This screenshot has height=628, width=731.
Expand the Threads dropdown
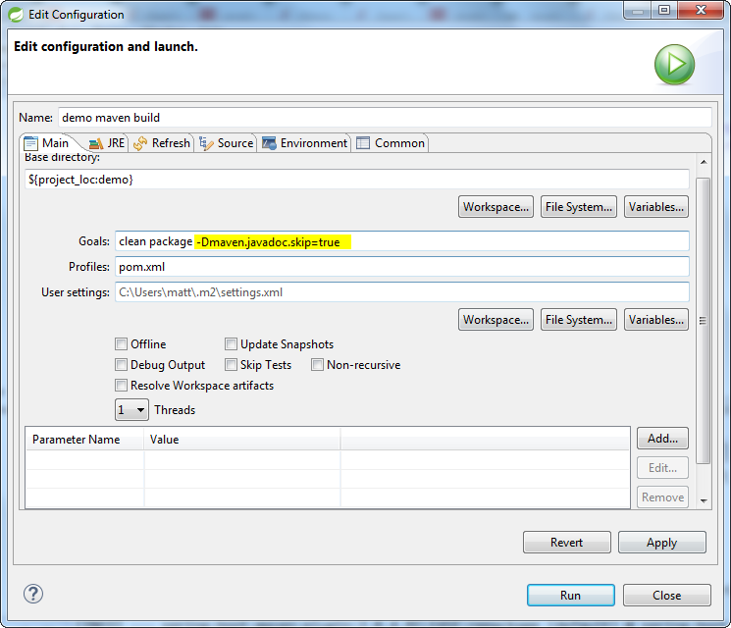pos(131,410)
